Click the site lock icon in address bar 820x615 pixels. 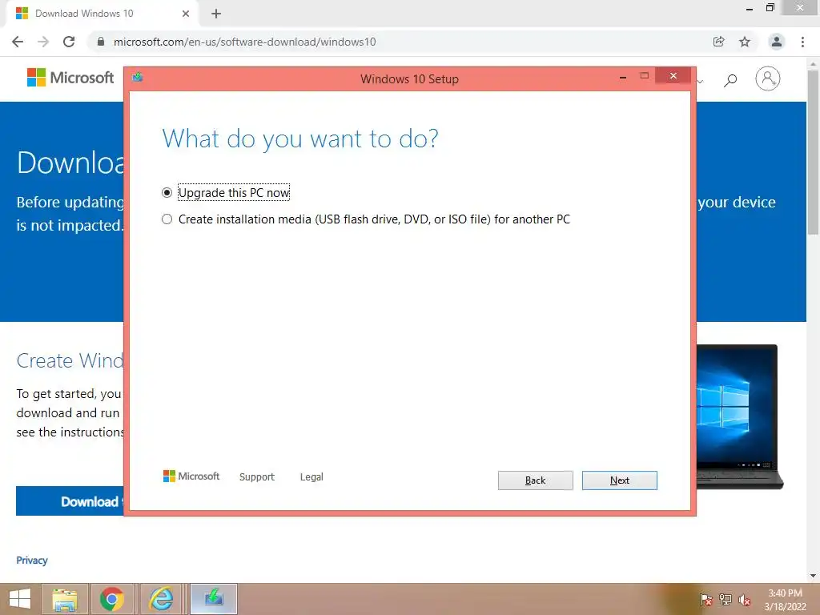(x=101, y=42)
